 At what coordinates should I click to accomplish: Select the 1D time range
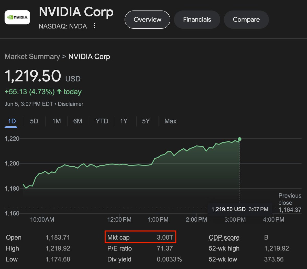click(12, 121)
